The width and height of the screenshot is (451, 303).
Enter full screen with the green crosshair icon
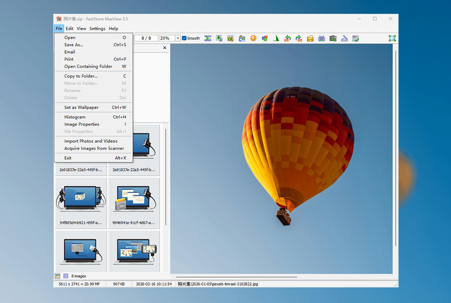click(392, 38)
